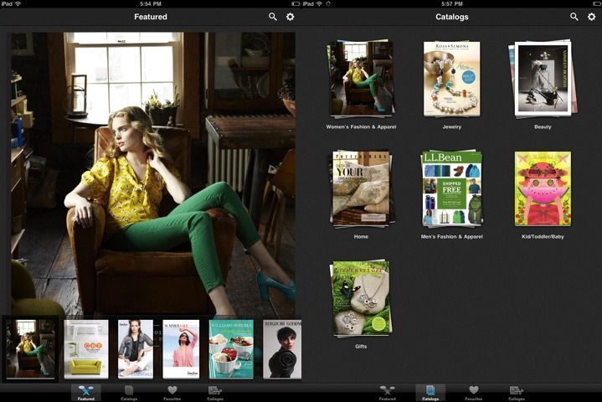Select the Favorites heart icon on the Featured screen
602x402 pixels.
pos(172,393)
